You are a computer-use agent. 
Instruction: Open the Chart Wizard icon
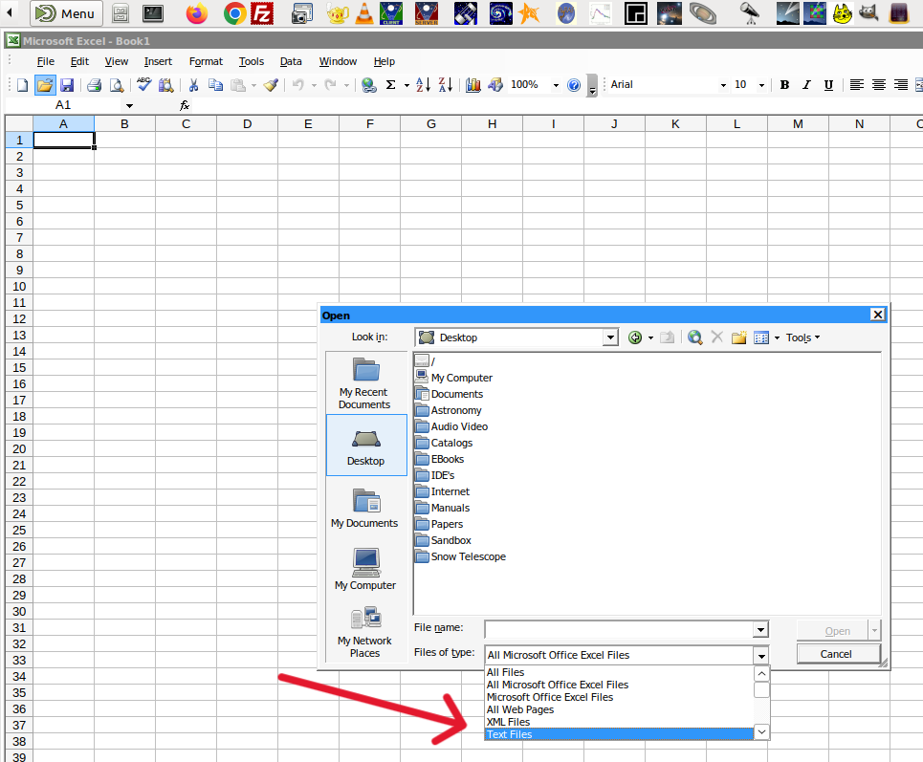473,85
